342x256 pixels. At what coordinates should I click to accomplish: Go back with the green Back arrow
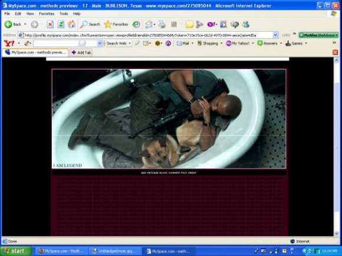[x=13, y=24]
